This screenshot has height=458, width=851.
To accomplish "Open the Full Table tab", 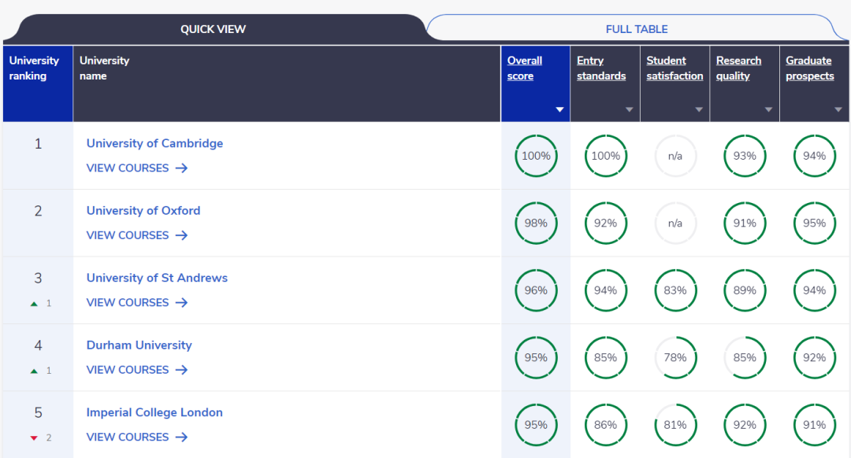I will click(637, 29).
